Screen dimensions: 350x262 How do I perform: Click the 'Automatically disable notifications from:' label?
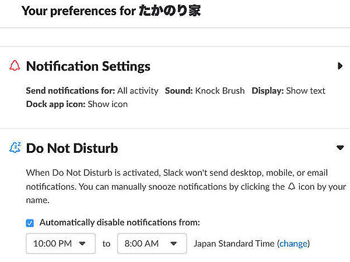pos(120,222)
